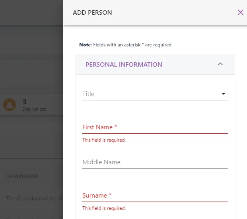This screenshot has width=247, height=219.
Task: Collapse the Personal Information section chevron
Action: click(220, 64)
